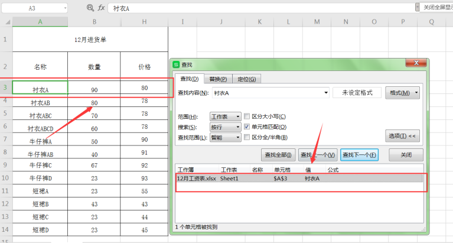Select cell containing 短裙D
Image resolution: width=453 pixels, height=243 pixels.
click(40, 230)
